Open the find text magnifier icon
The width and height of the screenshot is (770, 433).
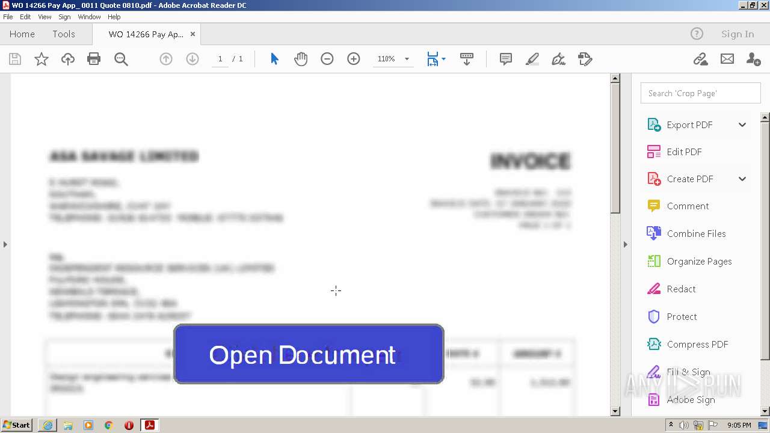[x=121, y=59]
